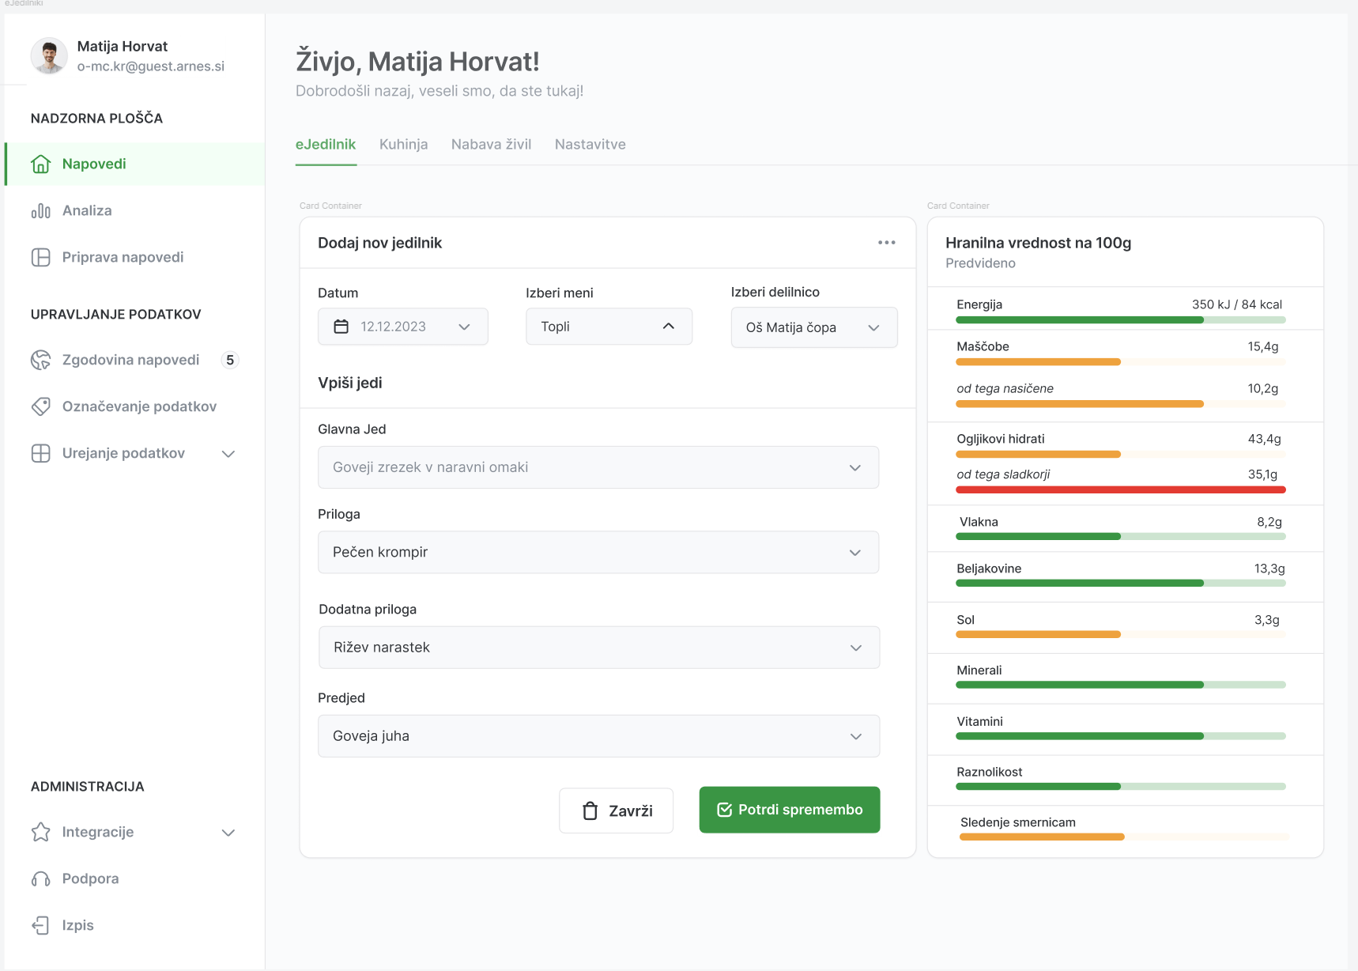Open the Priloga dropdown showing Pečen krompir
The width and height of the screenshot is (1358, 971).
point(598,552)
